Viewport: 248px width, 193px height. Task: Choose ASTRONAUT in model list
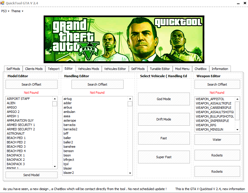[29, 134]
